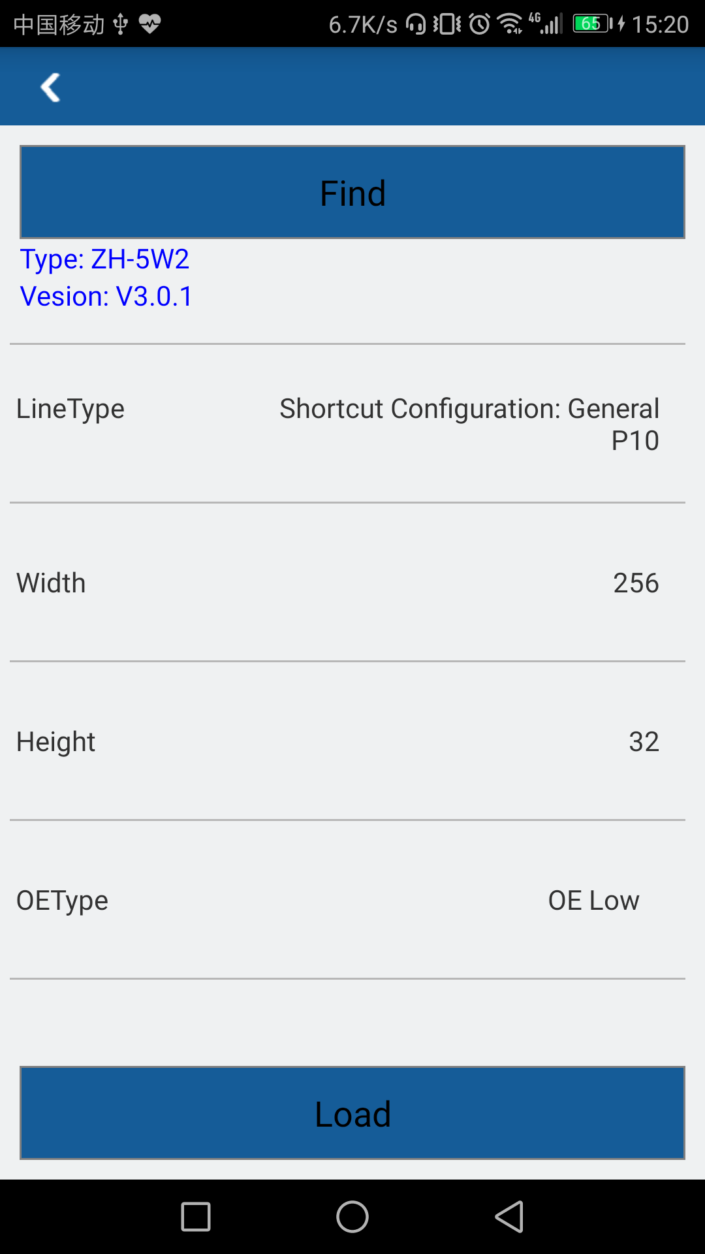The width and height of the screenshot is (705, 1254).
Task: Tap the USB connection status icon
Action: pyautogui.click(x=121, y=24)
